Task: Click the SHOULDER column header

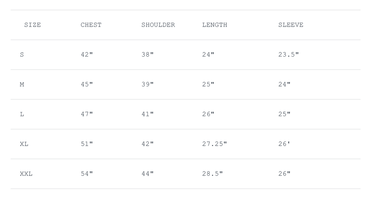Action: point(158,25)
